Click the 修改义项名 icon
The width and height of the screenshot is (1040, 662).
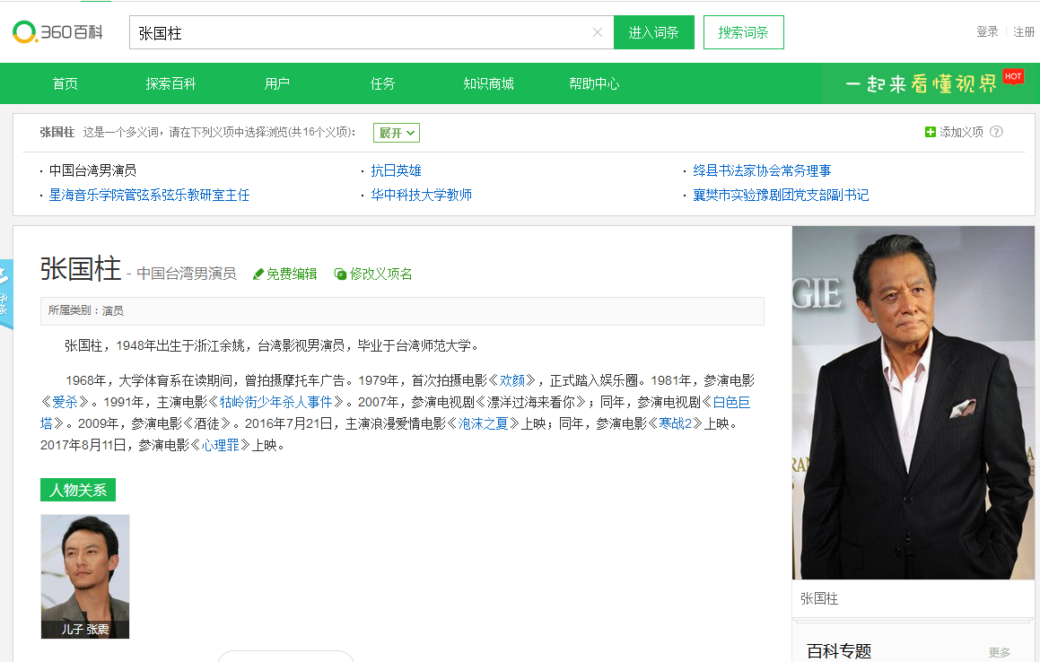click(x=340, y=274)
